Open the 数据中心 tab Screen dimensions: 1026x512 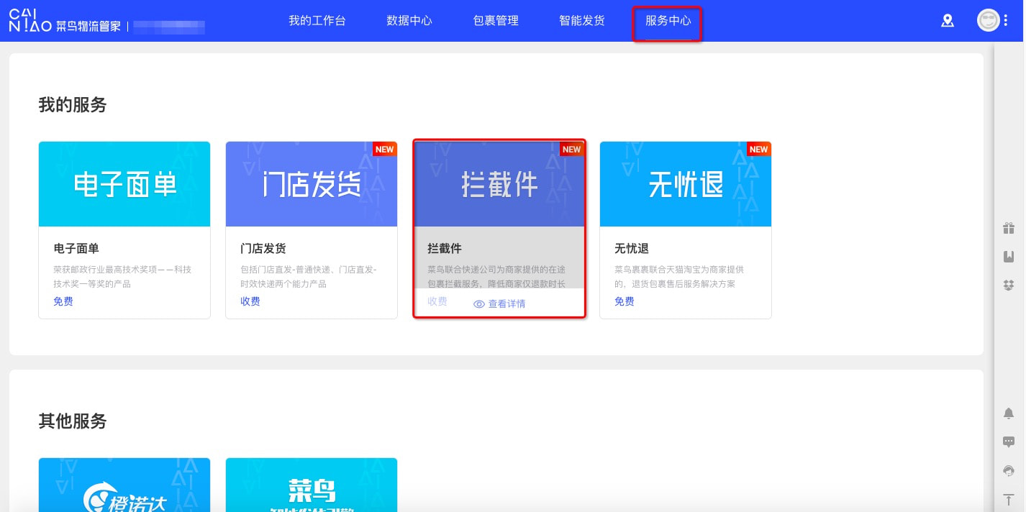click(409, 21)
